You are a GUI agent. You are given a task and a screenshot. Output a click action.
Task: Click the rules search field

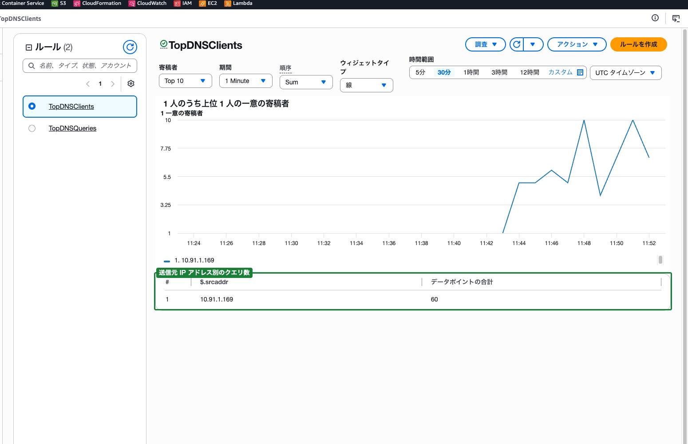tap(80, 66)
